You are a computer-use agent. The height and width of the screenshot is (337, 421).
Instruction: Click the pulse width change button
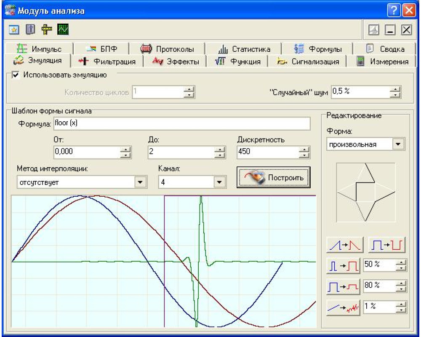pos(343,266)
